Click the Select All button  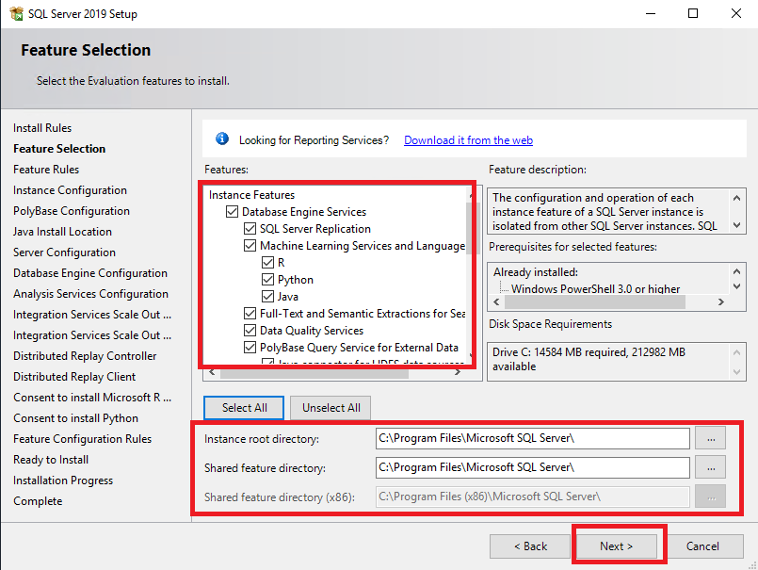[244, 408]
